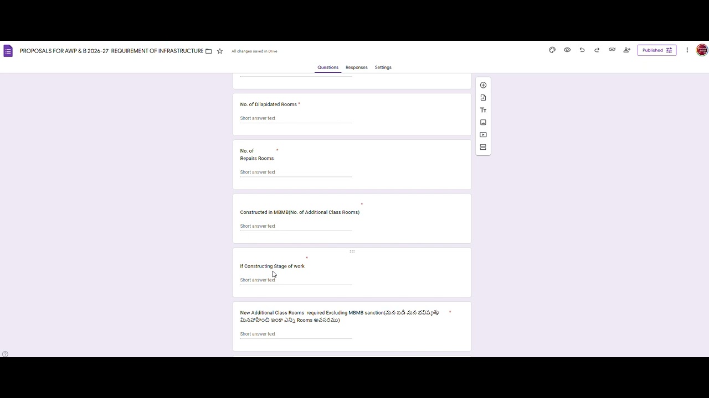Open help icon at bottom left
This screenshot has height=398, width=709.
click(5, 354)
